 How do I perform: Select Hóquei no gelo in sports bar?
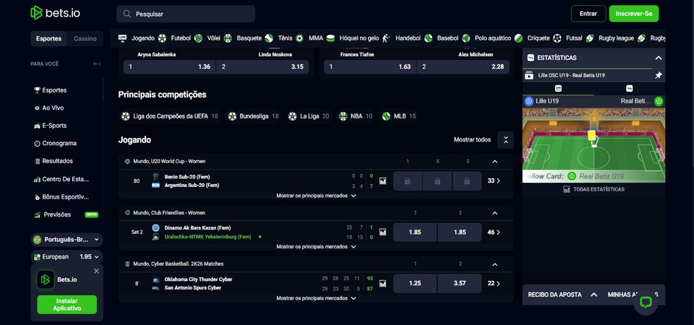354,38
